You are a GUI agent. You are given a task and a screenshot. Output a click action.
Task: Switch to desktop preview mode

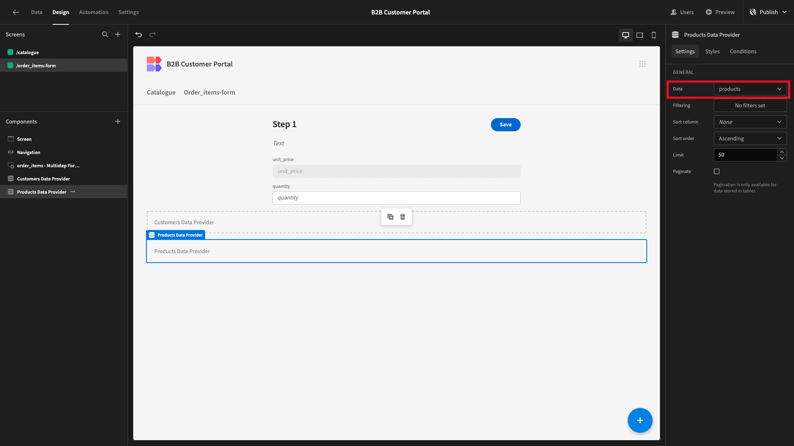626,35
